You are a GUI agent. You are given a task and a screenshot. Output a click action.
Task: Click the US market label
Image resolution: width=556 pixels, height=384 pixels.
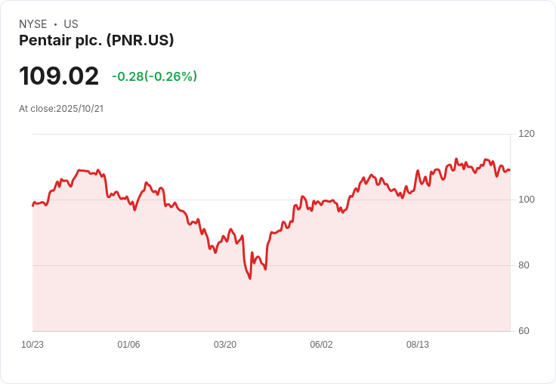click(x=71, y=24)
